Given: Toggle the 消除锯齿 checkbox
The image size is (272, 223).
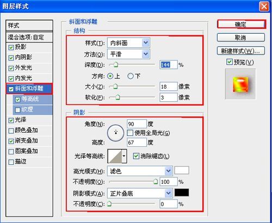Looking at the screenshot, I should pos(136,156).
